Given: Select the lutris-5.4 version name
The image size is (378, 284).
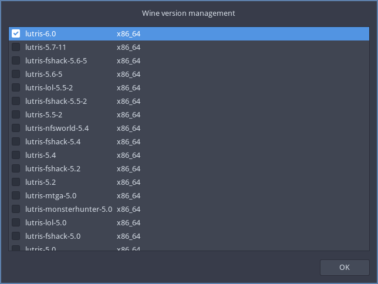Looking at the screenshot, I should (x=41, y=155).
